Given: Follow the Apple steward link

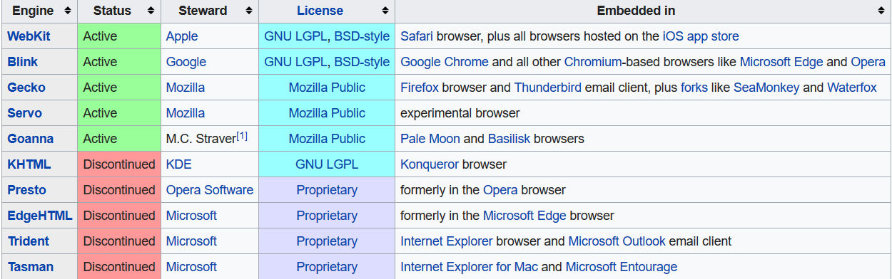Looking at the screenshot, I should 182,36.
